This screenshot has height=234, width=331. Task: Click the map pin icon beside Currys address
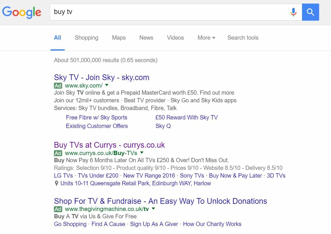coord(56,183)
